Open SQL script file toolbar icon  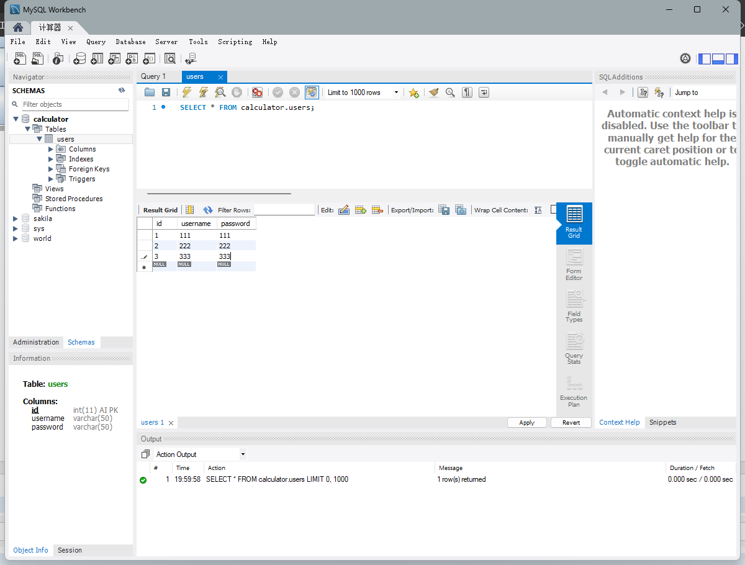click(38, 58)
